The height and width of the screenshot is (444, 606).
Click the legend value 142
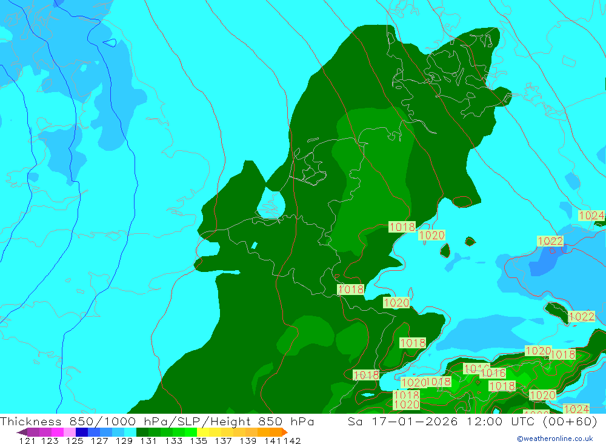point(292,440)
